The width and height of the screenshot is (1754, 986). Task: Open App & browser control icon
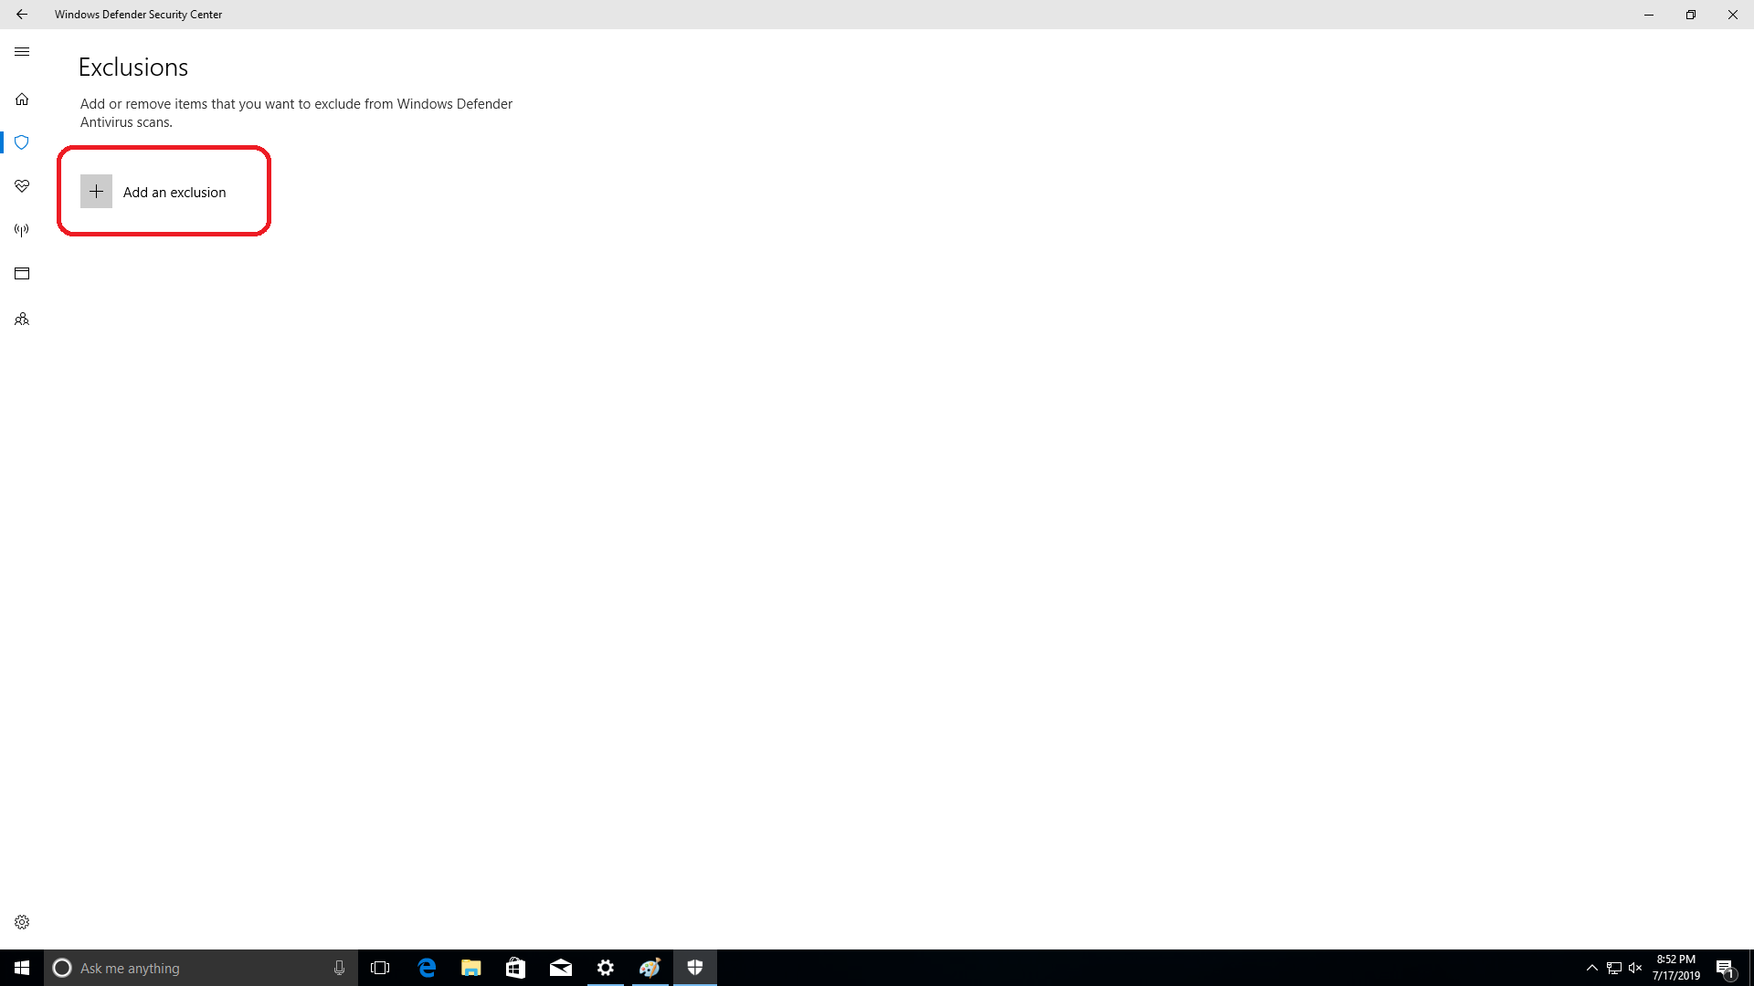pyautogui.click(x=22, y=274)
